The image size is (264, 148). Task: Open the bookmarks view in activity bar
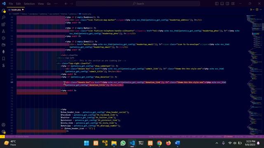click(x=3, y=58)
